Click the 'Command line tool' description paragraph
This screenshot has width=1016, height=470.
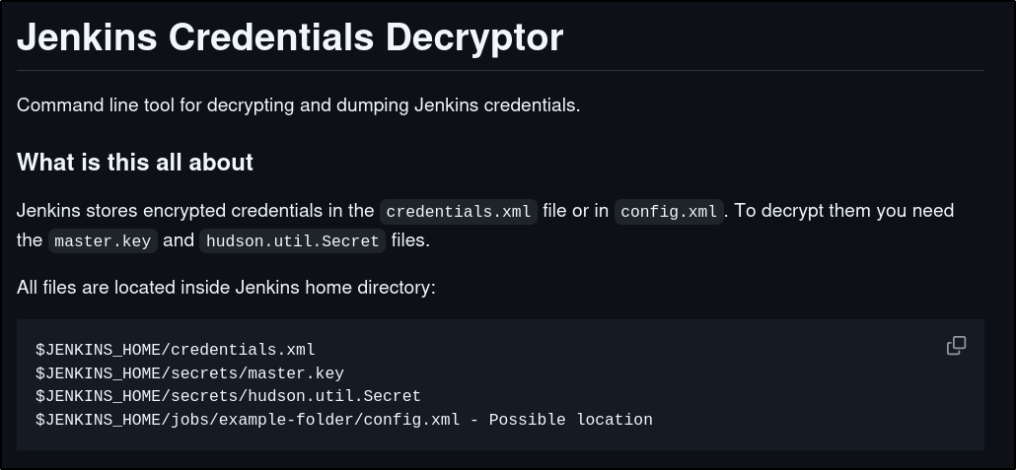298,104
